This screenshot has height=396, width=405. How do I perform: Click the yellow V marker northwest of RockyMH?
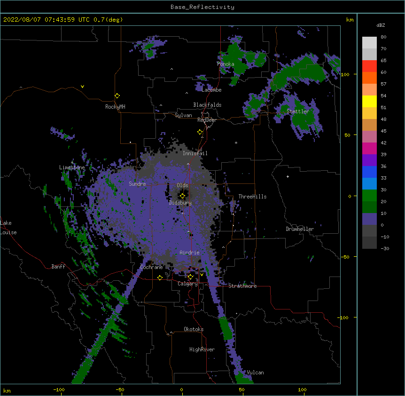pyautogui.click(x=82, y=87)
